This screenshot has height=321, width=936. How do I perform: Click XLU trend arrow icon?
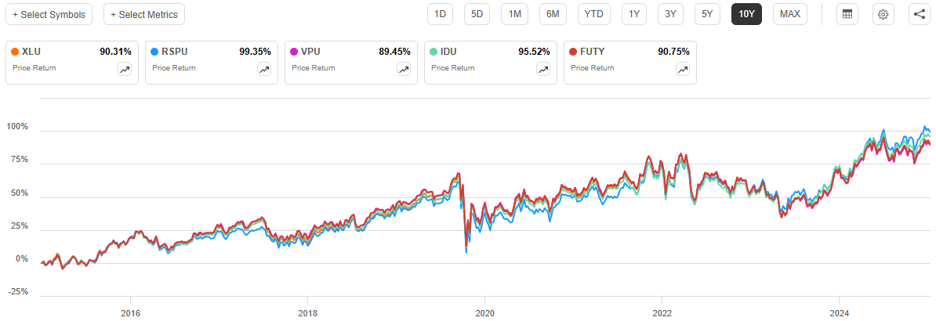pyautogui.click(x=125, y=69)
